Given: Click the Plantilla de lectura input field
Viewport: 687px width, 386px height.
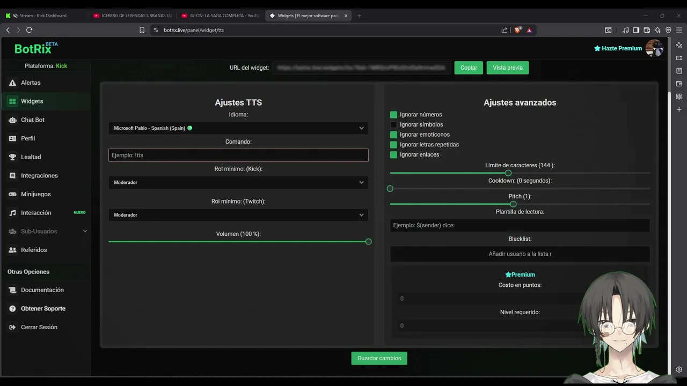Looking at the screenshot, I should [520, 225].
